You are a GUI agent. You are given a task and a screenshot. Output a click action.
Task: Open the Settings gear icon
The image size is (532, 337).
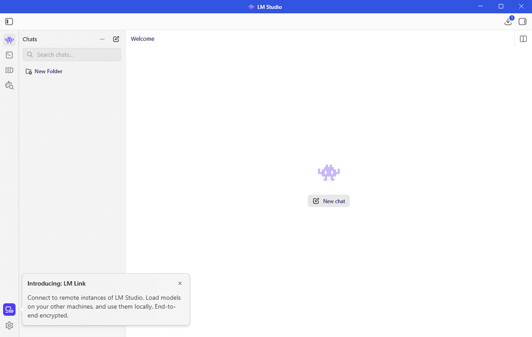[x=9, y=325]
